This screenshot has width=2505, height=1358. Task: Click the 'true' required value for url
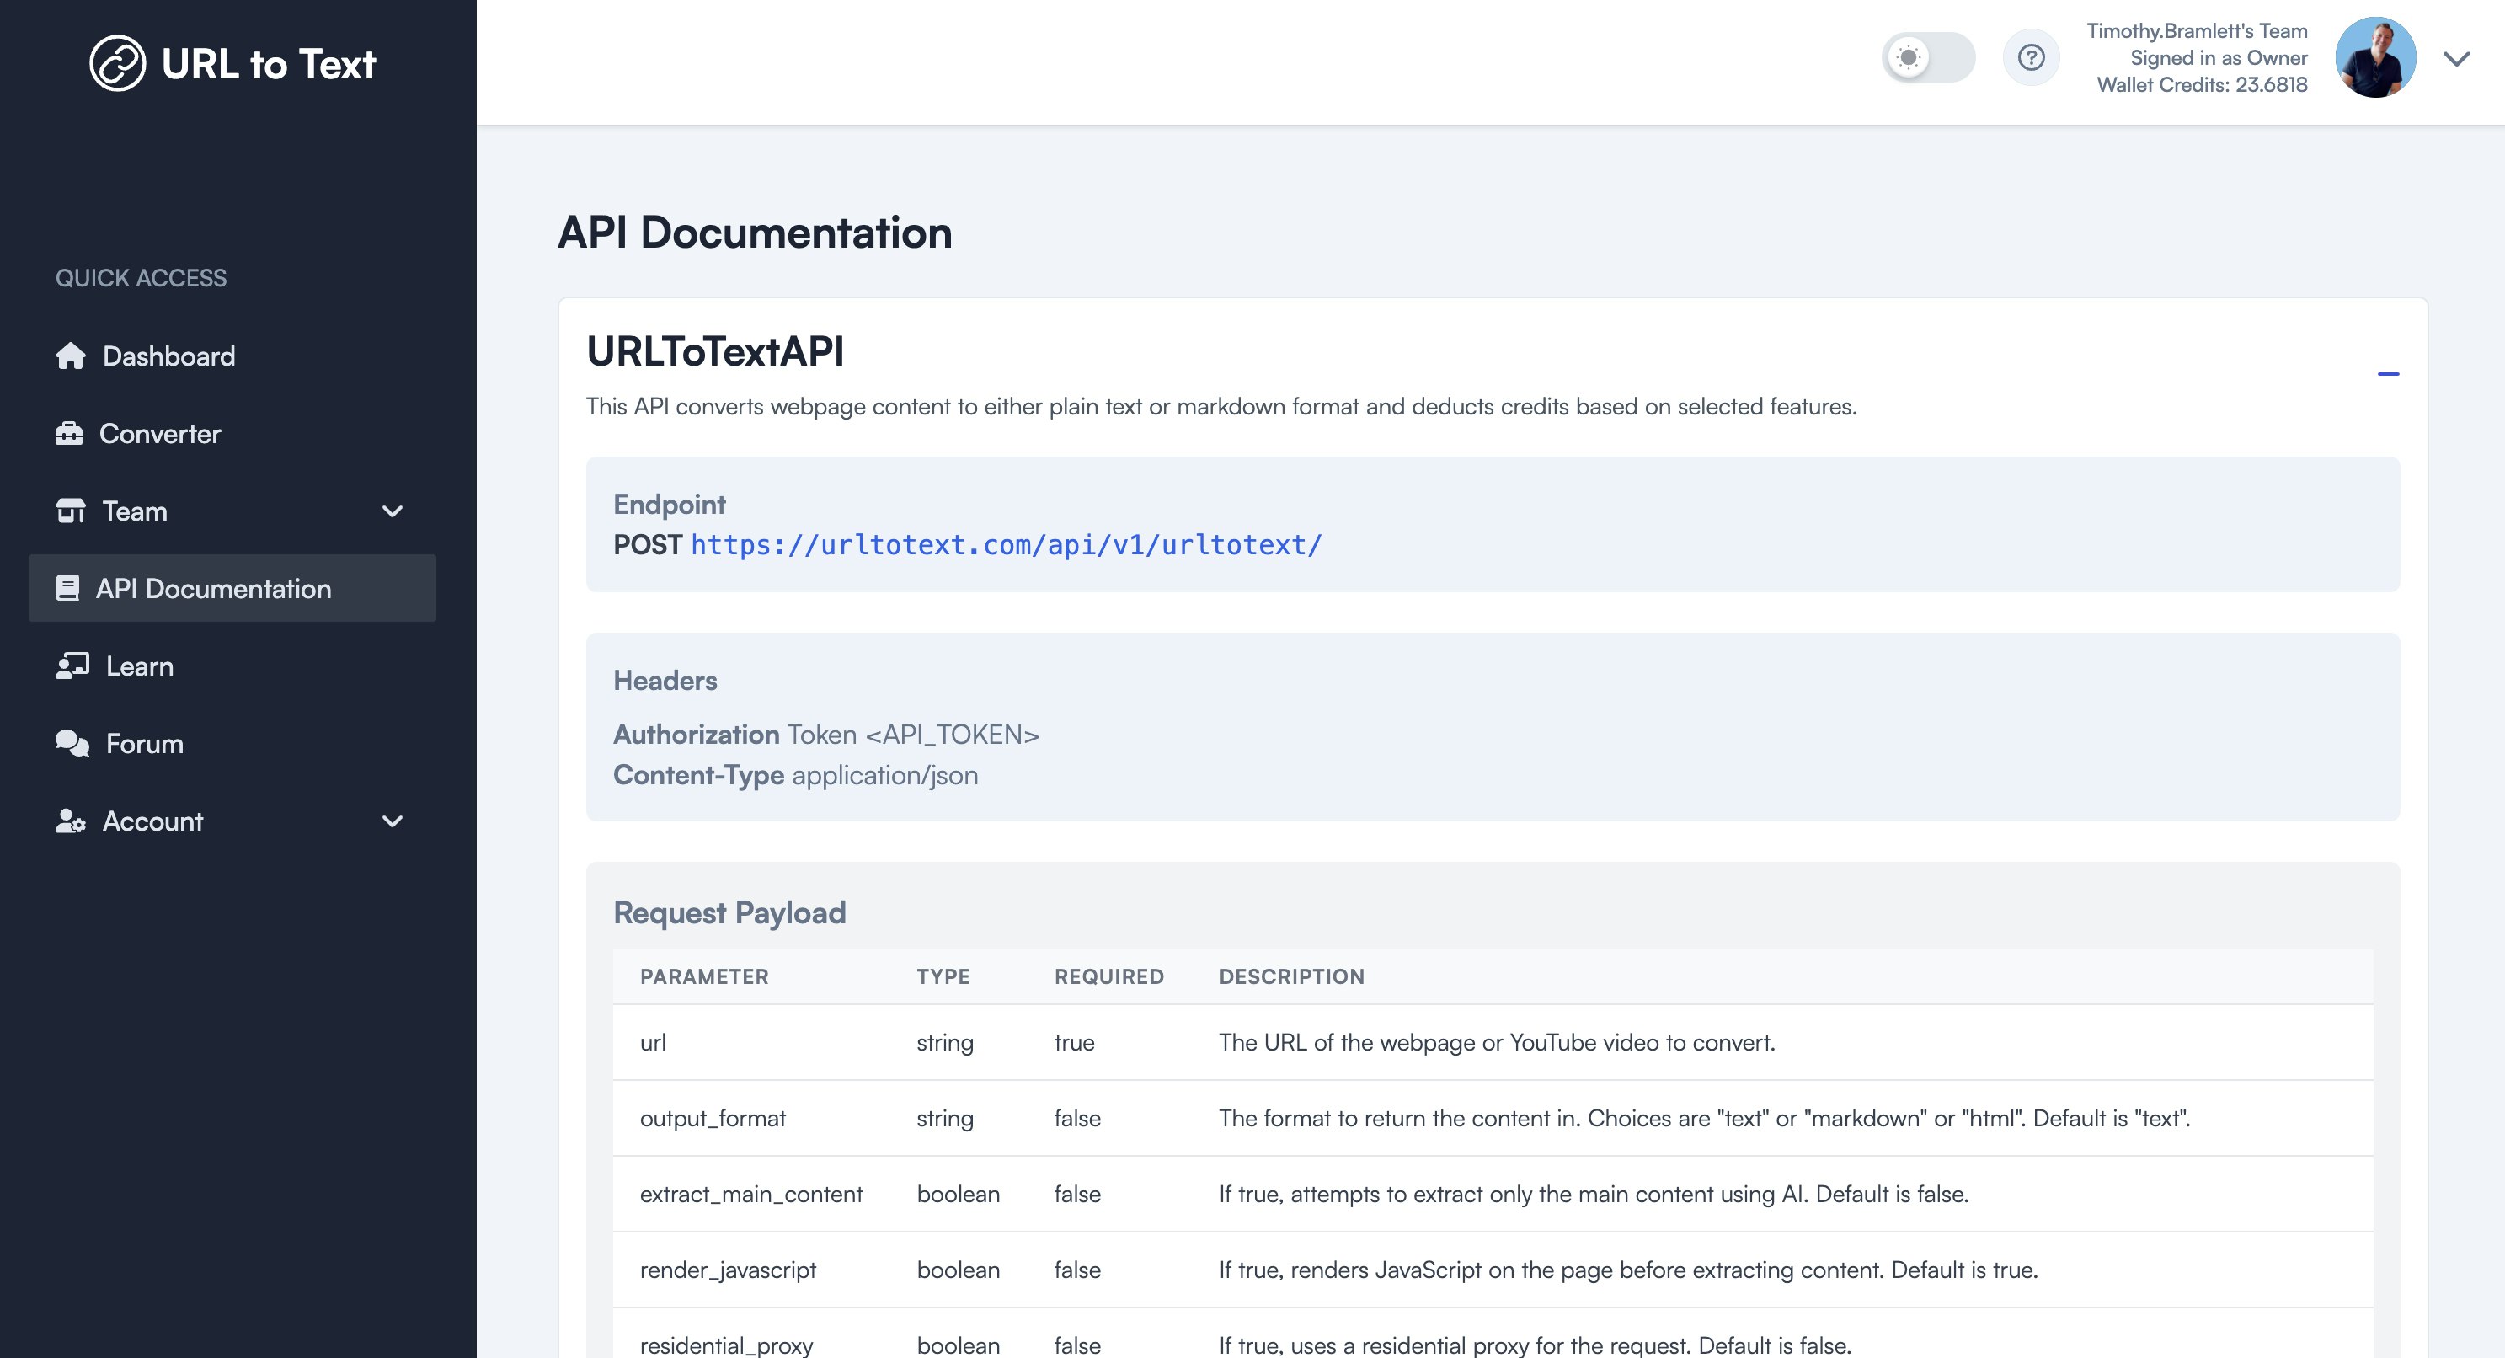(1075, 1043)
